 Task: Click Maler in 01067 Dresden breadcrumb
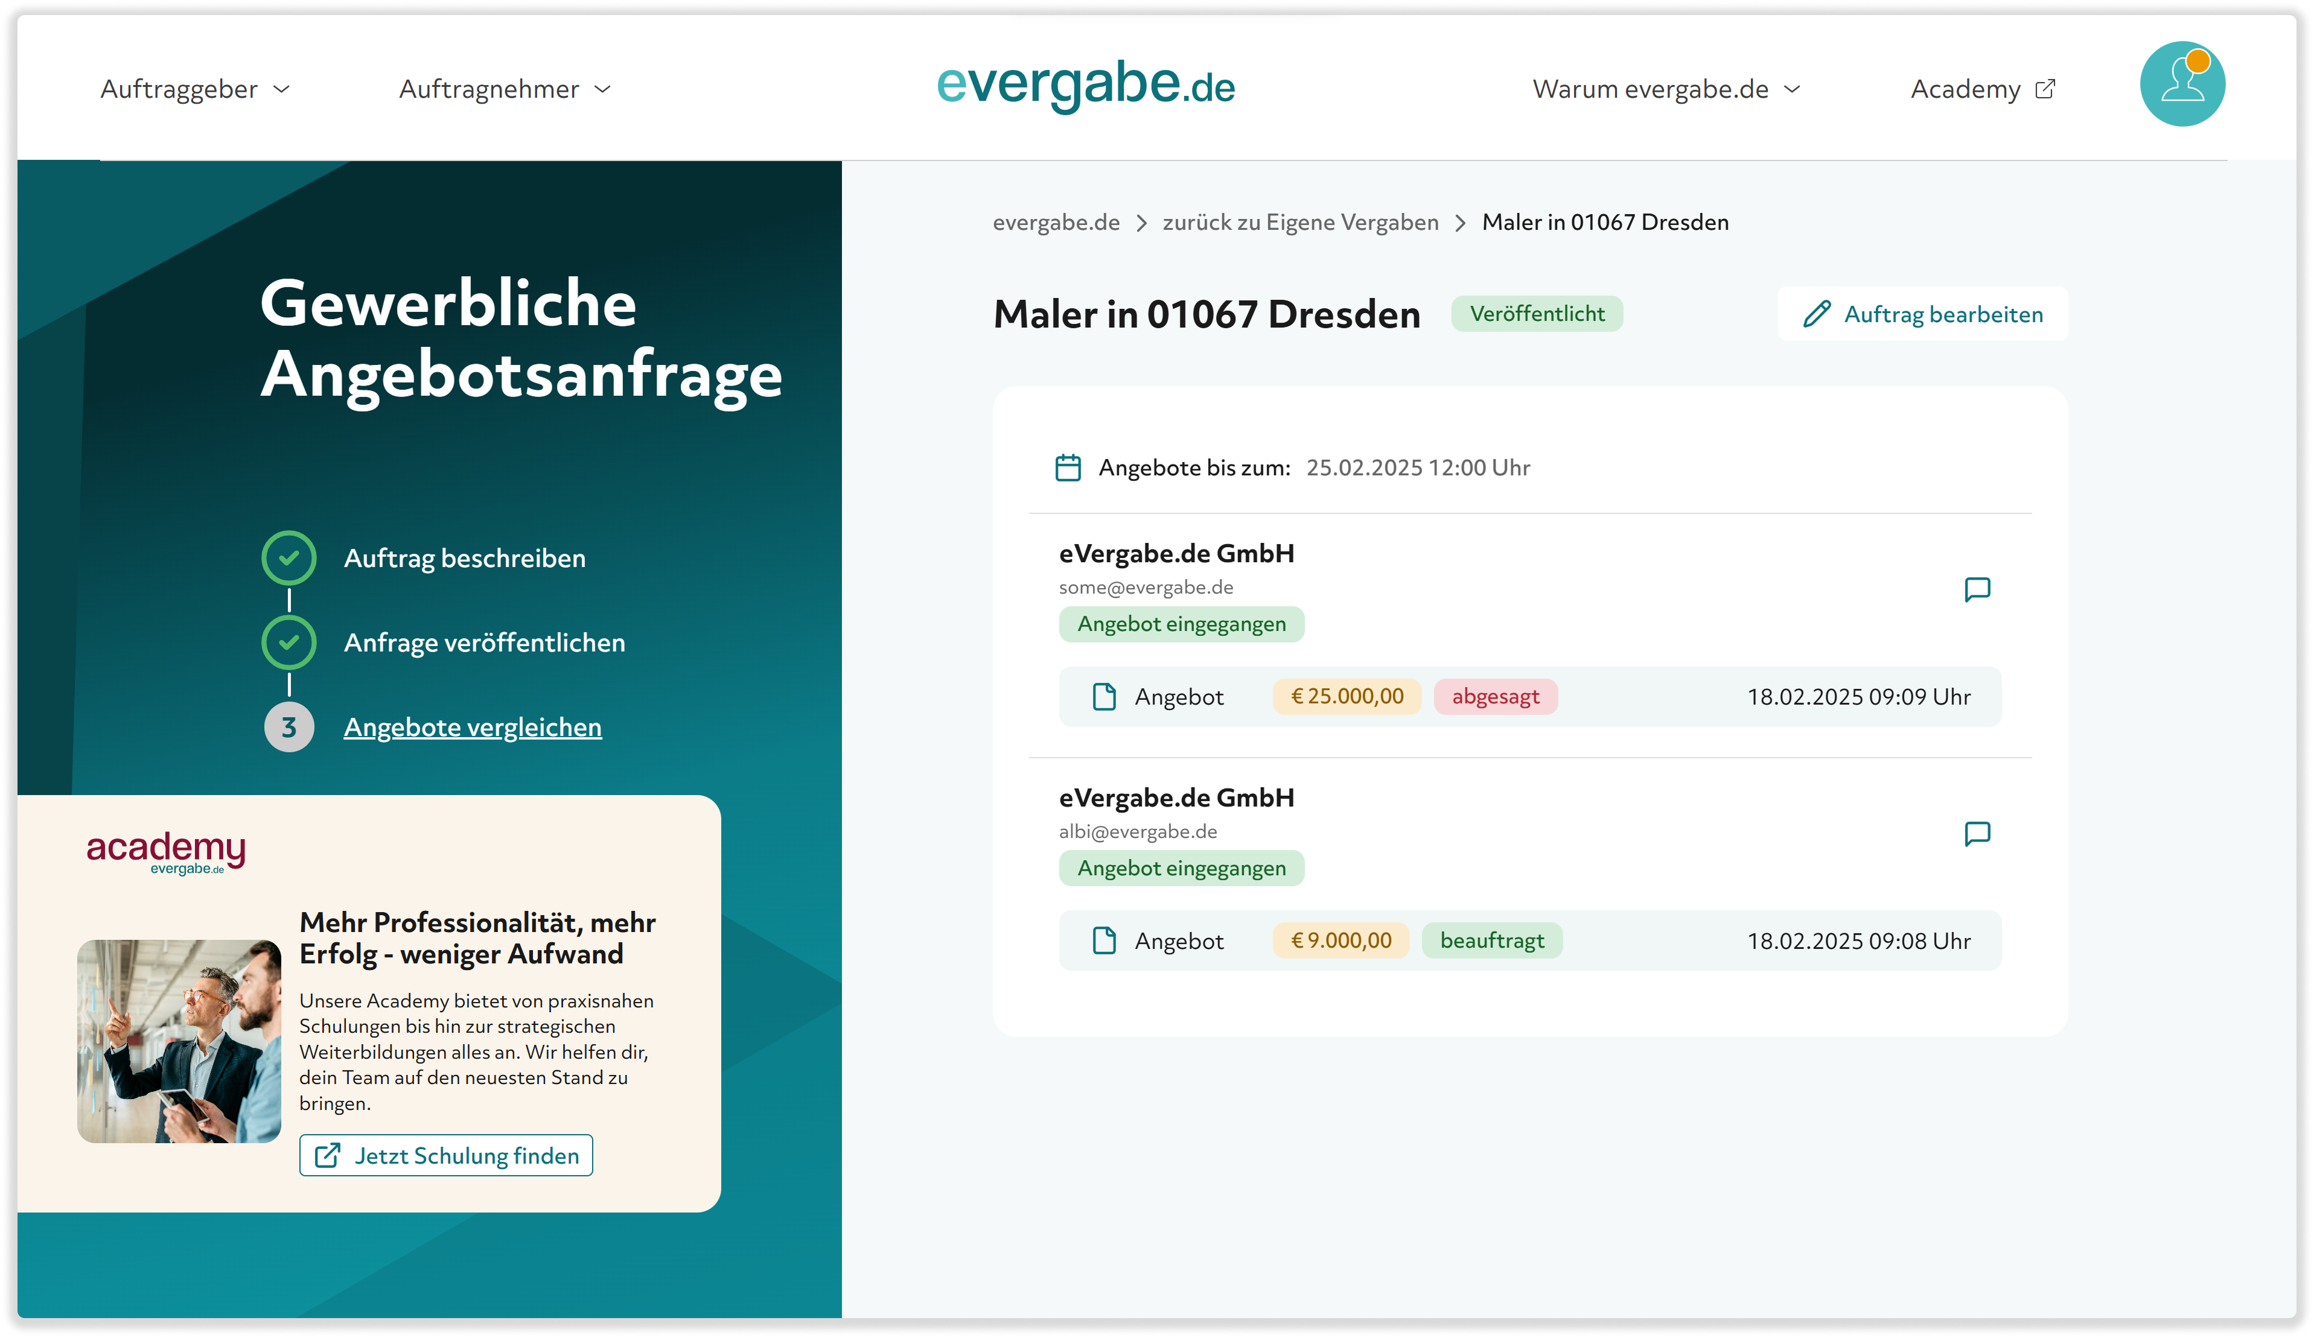coord(1605,222)
